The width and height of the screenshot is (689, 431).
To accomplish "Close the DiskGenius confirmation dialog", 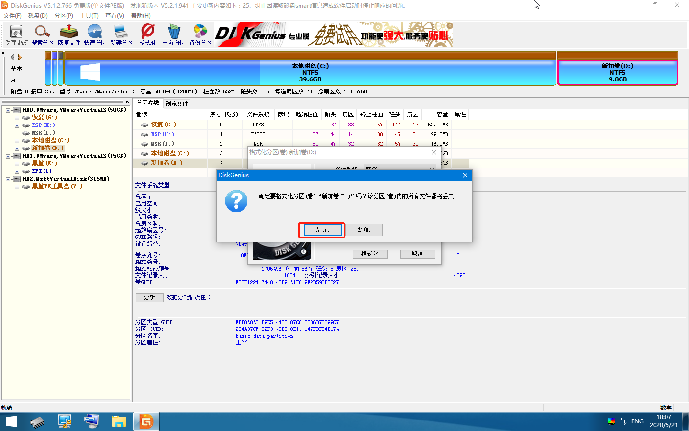I will (465, 175).
